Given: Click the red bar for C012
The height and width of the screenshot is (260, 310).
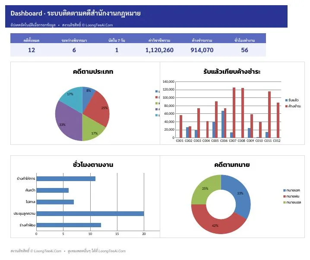Looking at the screenshot, I should [x=278, y=120].
